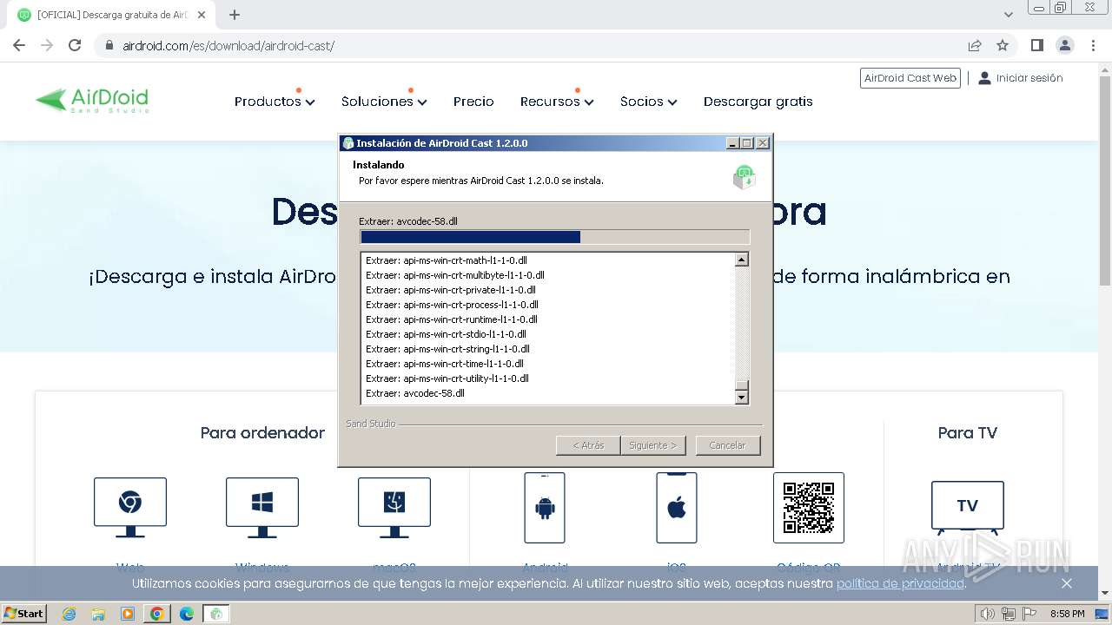Image resolution: width=1112 pixels, height=625 pixels.
Task: Select the macOS download icon
Action: 394,508
